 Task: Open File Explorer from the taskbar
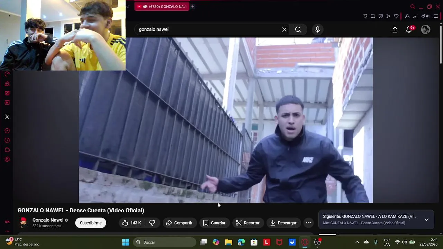point(228,242)
